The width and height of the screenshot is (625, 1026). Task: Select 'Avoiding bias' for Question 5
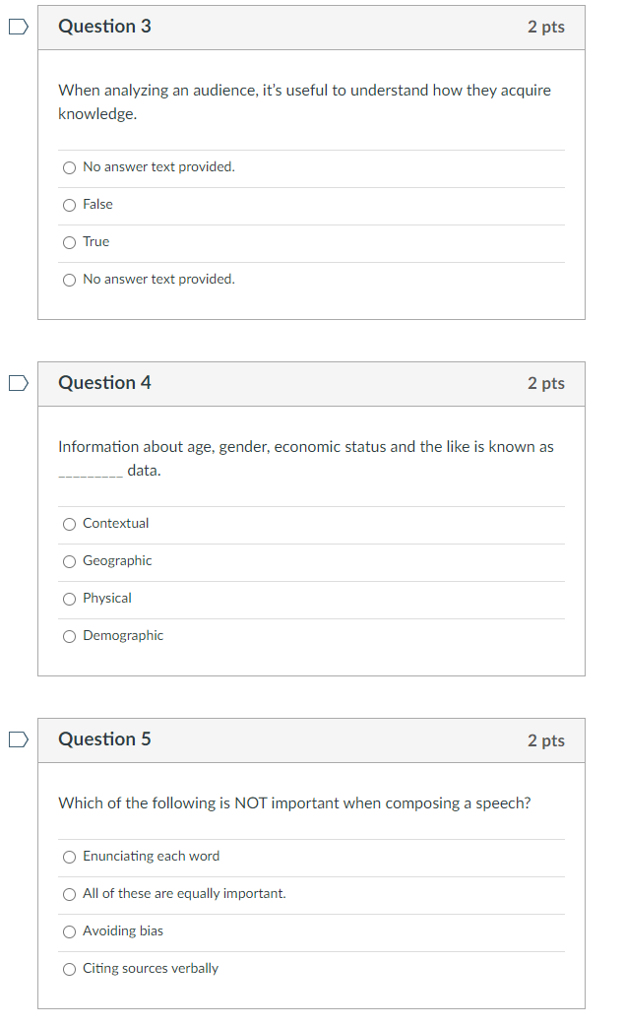point(69,931)
